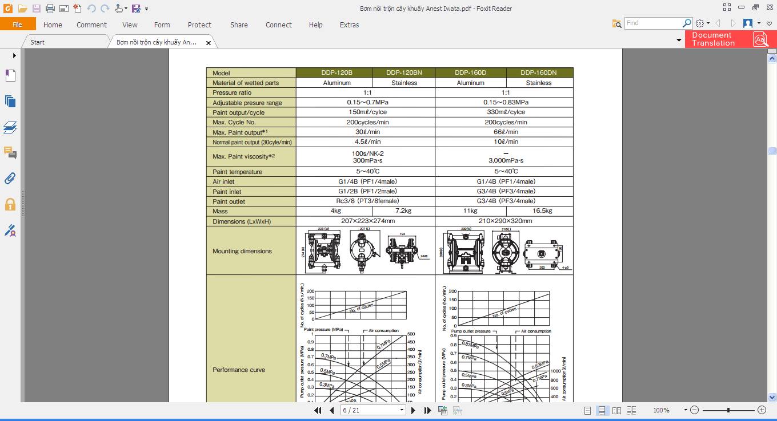Open the zoom percentage dropdown
777x421 pixels.
point(685,410)
